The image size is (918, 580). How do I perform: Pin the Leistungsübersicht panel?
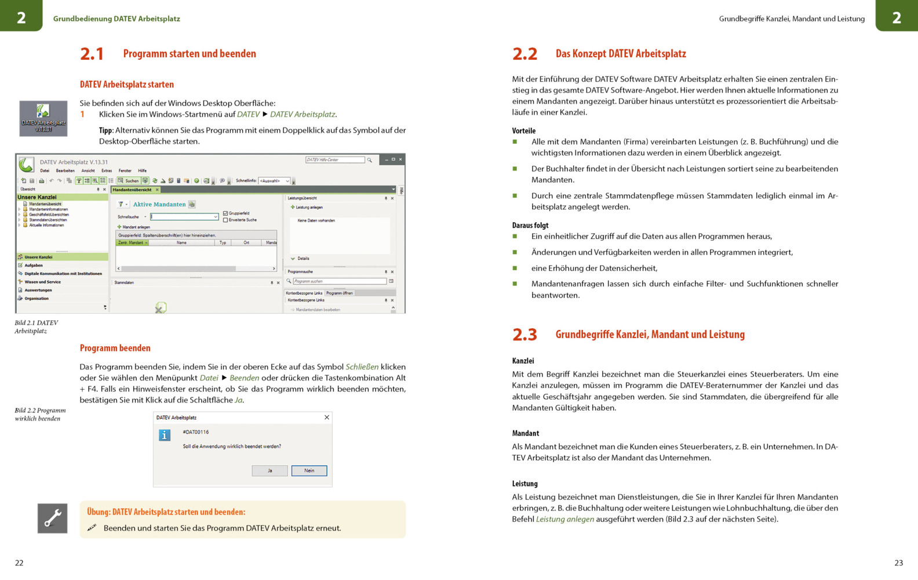[385, 198]
